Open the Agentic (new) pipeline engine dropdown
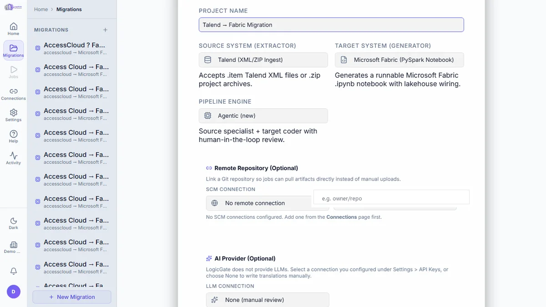Viewport: 546px width, 307px height. pos(263,116)
